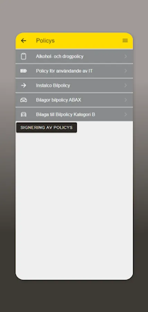Click the Policys header title
Viewport: 148px width, 312px height.
pyautogui.click(x=45, y=41)
